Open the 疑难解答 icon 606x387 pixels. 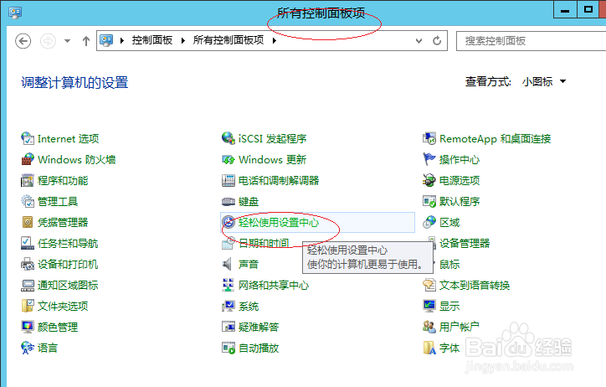[x=229, y=327]
